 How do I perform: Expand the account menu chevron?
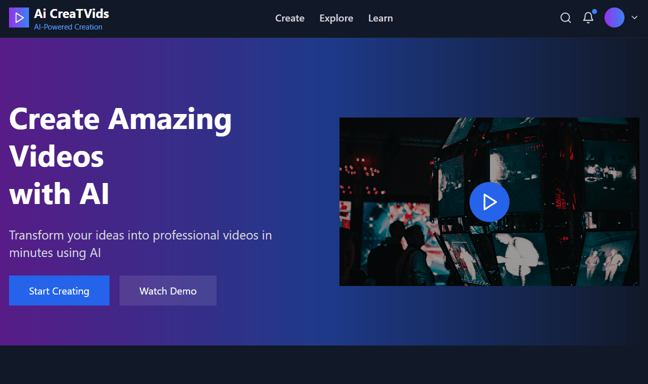(x=634, y=18)
